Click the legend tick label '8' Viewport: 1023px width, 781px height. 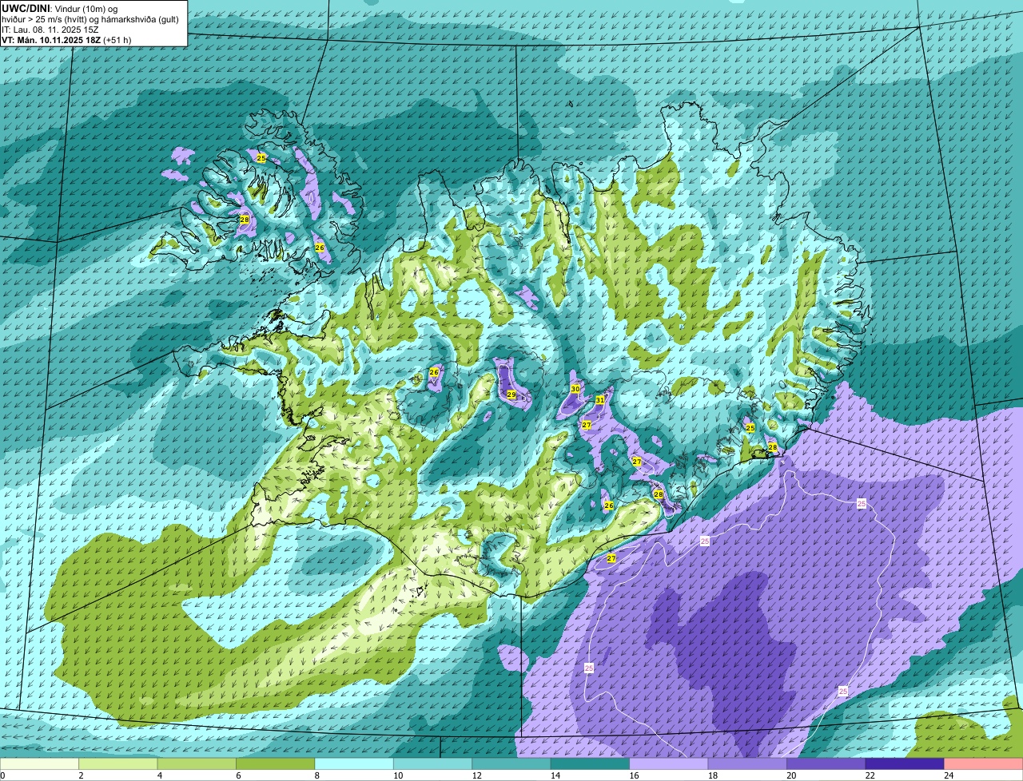pos(316,775)
